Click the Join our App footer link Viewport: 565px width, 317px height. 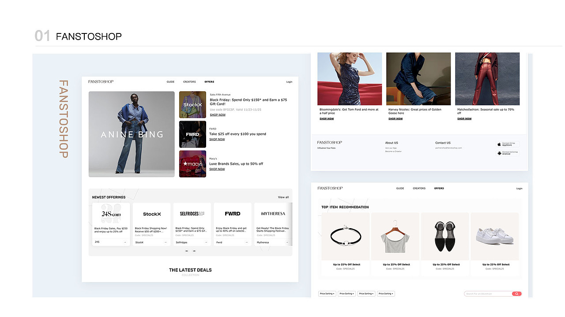pyautogui.click(x=390, y=148)
